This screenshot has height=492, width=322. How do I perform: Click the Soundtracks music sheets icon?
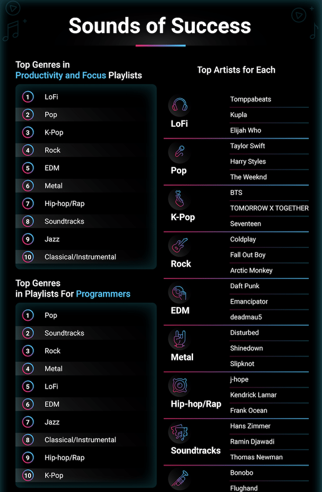(x=179, y=432)
